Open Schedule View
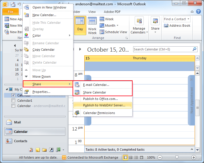 pos(113,32)
